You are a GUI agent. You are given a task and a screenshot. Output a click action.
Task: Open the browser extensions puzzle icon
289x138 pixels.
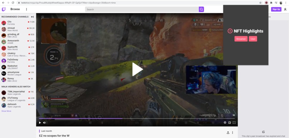pyautogui.click(x=271, y=3)
